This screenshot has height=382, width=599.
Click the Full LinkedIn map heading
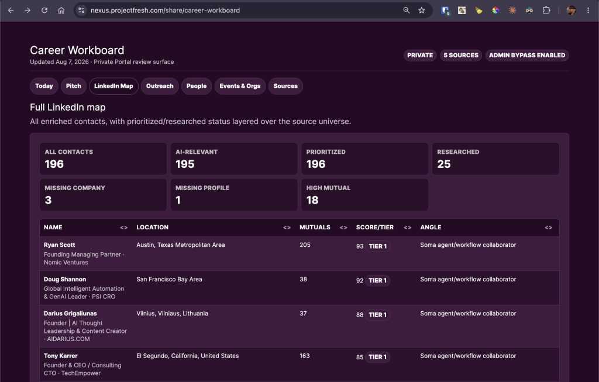pos(68,107)
